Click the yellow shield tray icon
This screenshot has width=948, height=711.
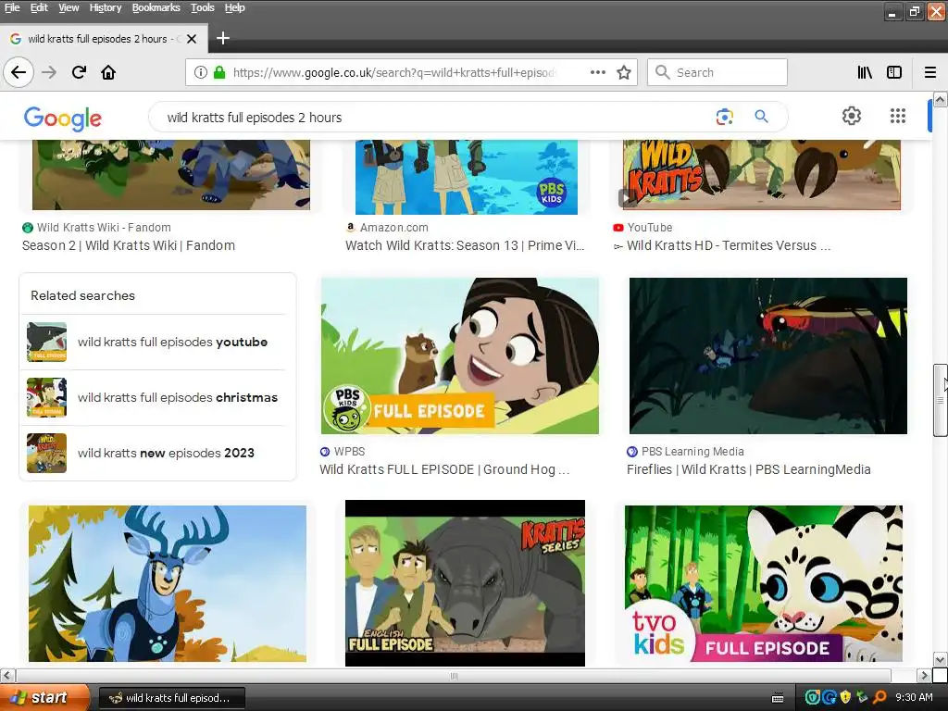click(x=845, y=698)
